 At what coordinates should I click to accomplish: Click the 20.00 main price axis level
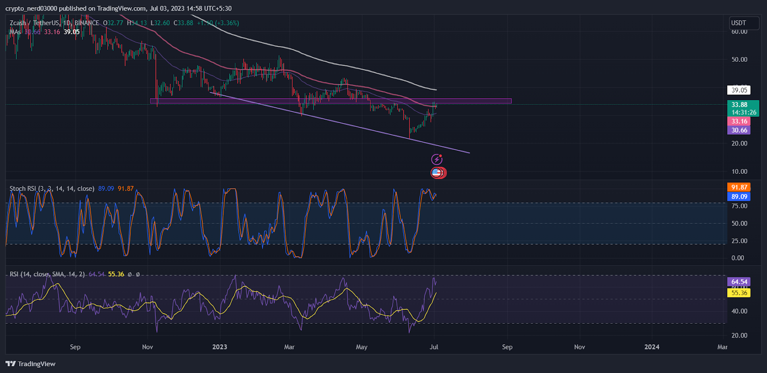739,143
